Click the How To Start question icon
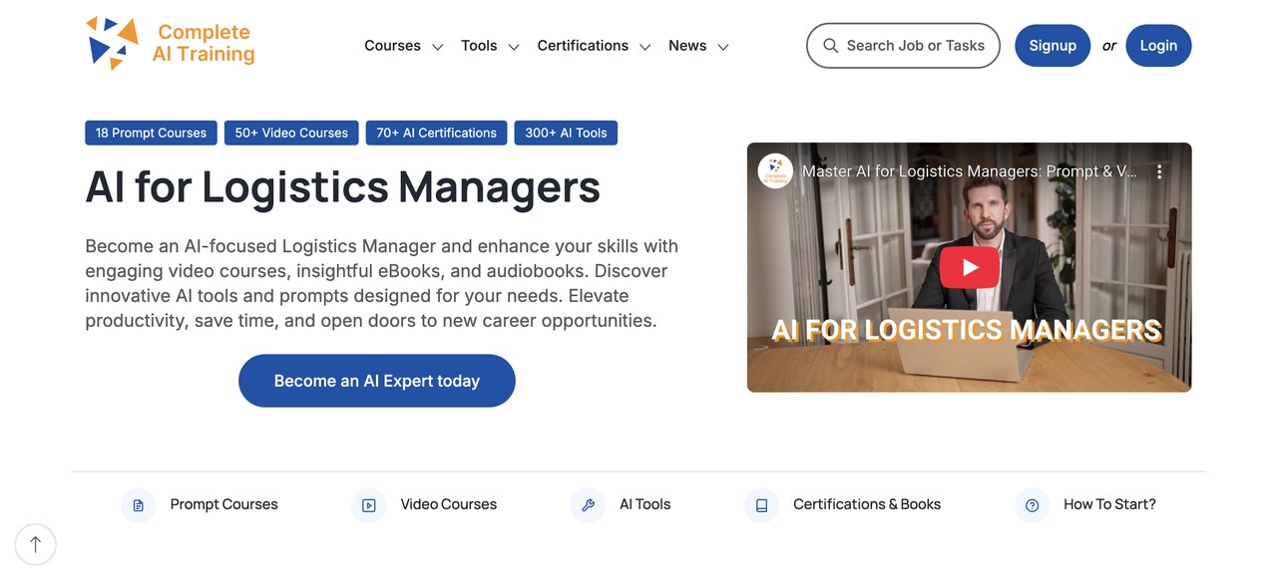The image size is (1277, 580). (1032, 505)
